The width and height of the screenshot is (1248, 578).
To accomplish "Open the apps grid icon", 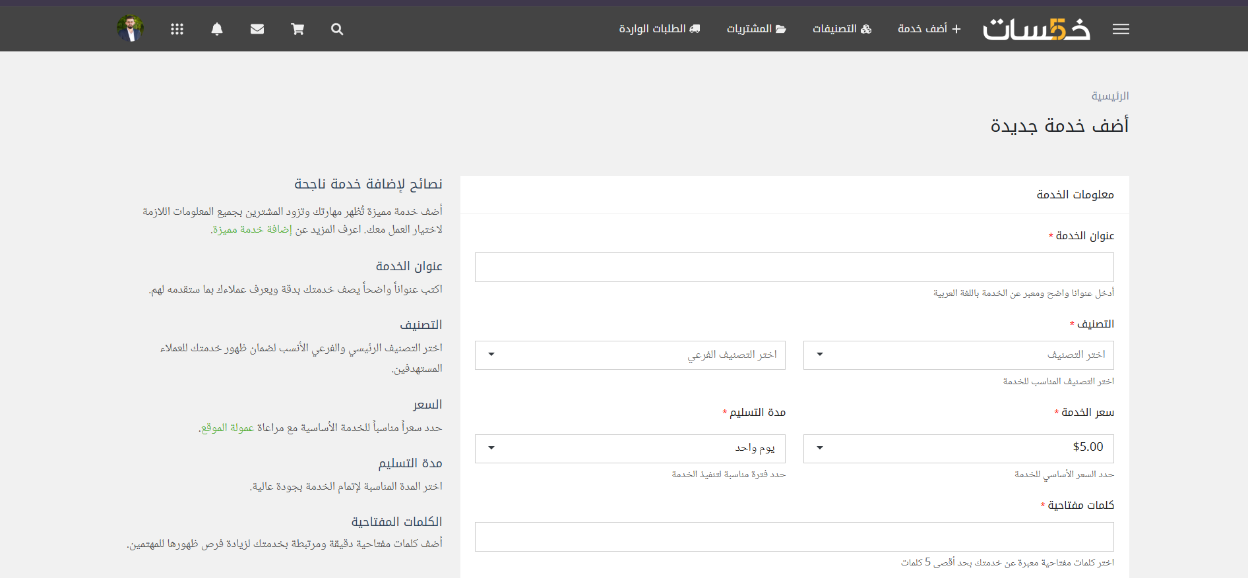I will pos(177,29).
